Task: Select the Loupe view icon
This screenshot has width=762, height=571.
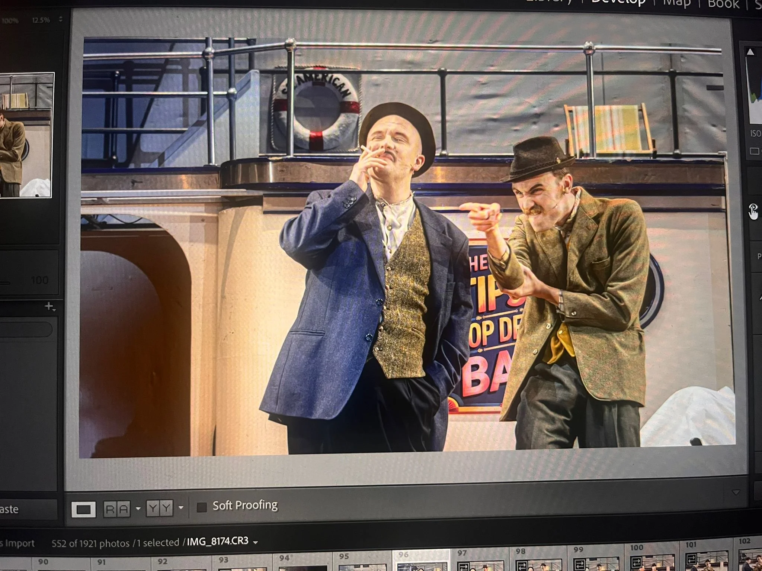Action: coord(83,509)
